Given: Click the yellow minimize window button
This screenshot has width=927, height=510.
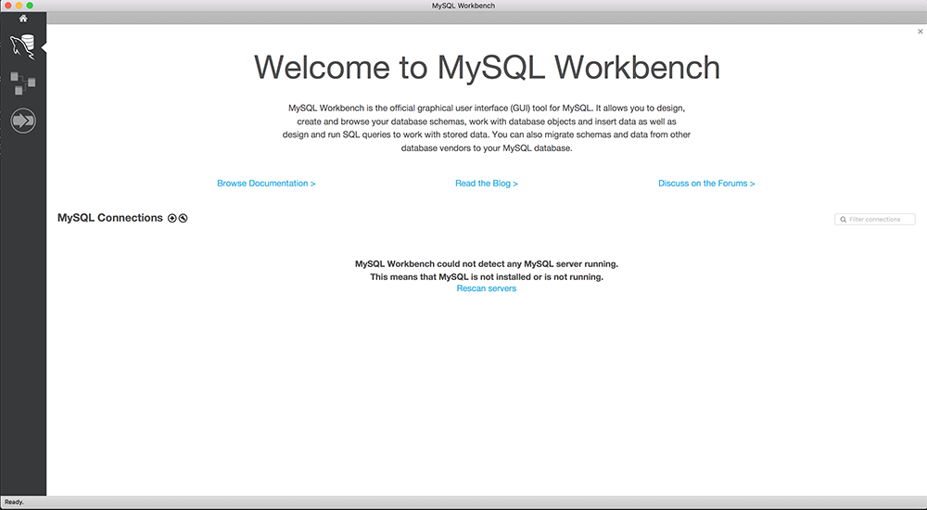Looking at the screenshot, I should click(19, 6).
